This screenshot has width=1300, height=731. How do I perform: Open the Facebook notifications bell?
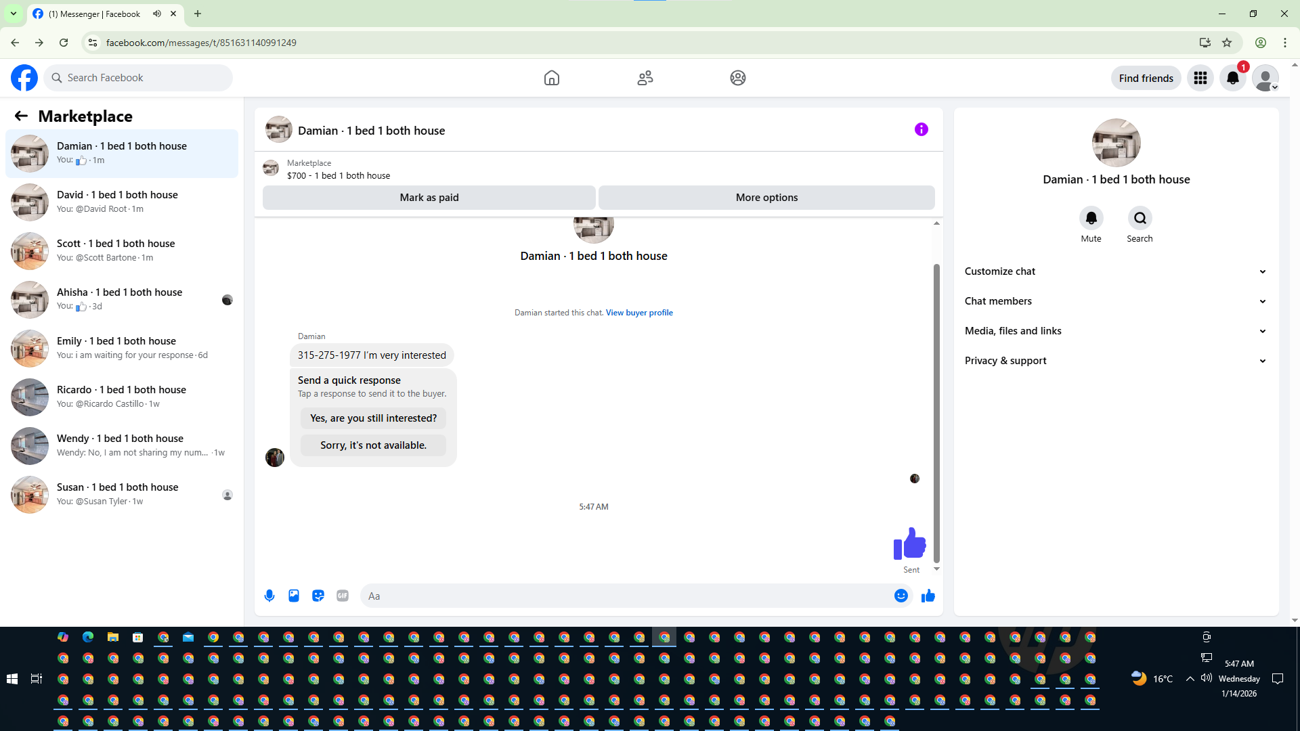(1232, 78)
